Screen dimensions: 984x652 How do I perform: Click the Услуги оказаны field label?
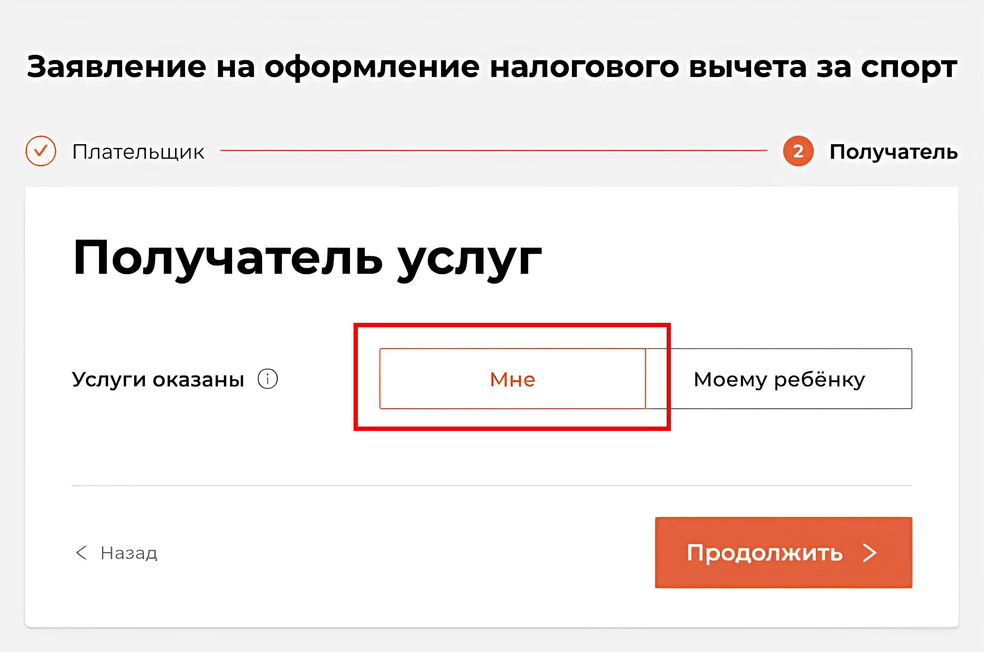(x=158, y=380)
